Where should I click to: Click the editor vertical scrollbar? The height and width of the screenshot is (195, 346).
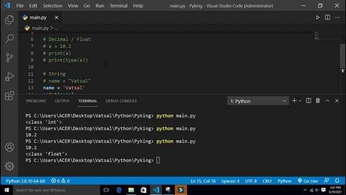342,56
